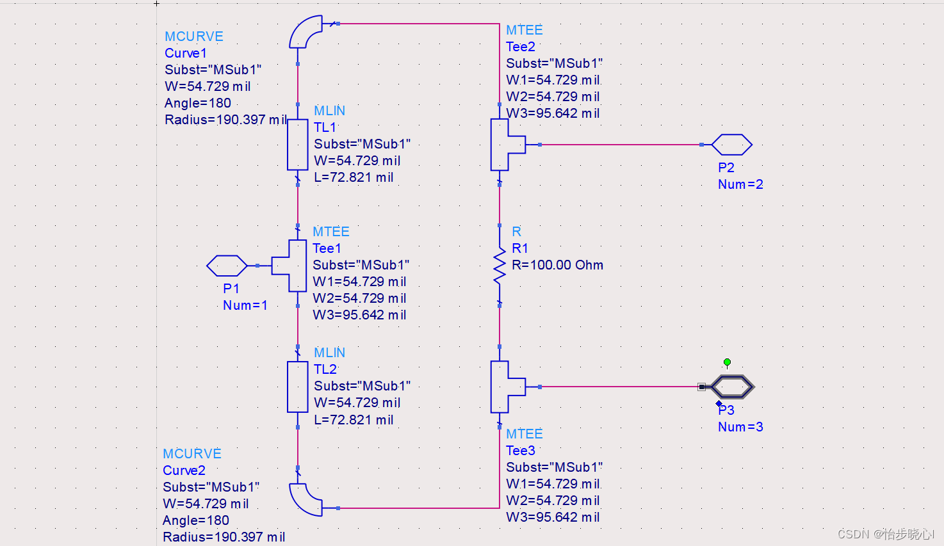
Task: Click the MLIN type label above TL2
Action: [x=329, y=353]
